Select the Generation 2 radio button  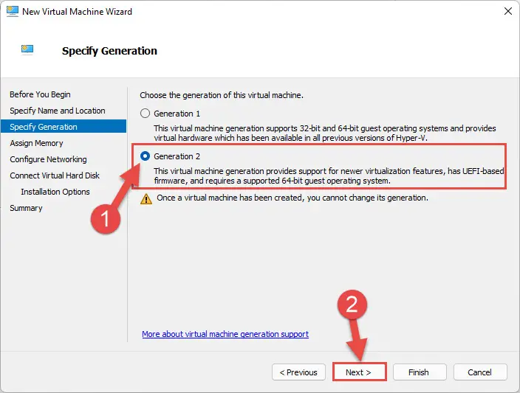tap(145, 156)
